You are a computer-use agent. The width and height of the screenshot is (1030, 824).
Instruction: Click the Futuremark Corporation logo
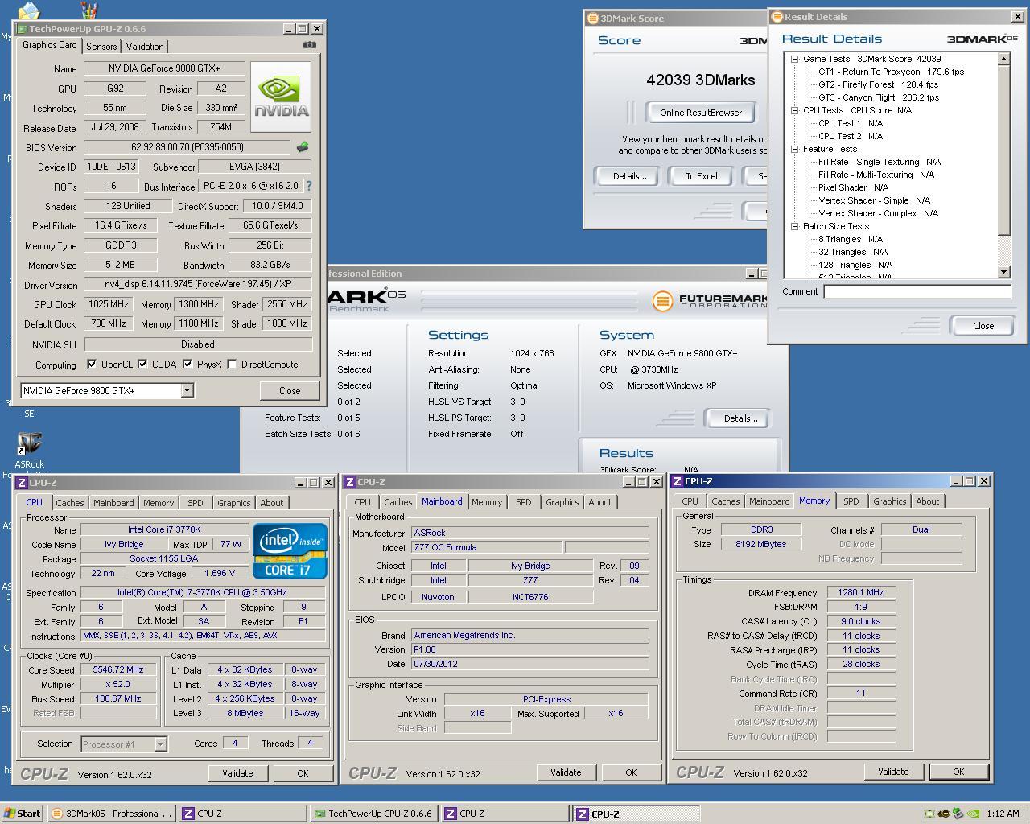click(x=710, y=301)
